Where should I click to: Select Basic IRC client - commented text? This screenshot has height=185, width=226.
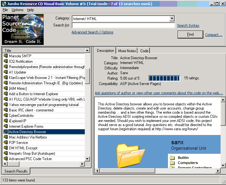[x=31, y=110]
